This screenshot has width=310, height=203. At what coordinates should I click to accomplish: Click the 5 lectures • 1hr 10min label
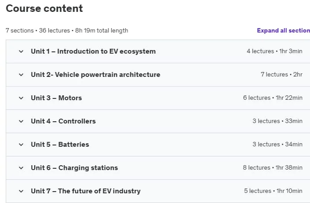click(x=273, y=191)
